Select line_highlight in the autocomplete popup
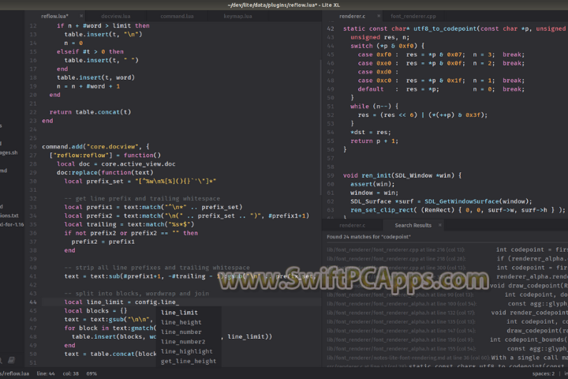This screenshot has height=379, width=568. tap(189, 352)
